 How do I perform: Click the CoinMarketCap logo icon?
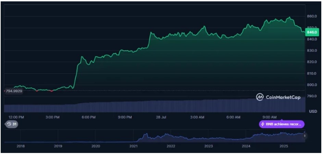tap(260, 97)
